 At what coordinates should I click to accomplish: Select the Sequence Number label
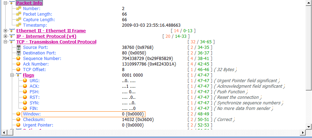coord(42,58)
